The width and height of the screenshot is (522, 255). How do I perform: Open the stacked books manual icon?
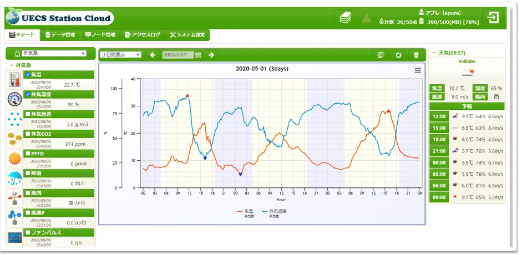(345, 18)
